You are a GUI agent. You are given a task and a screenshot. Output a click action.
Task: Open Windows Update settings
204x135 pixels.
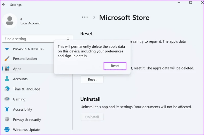click(37, 130)
